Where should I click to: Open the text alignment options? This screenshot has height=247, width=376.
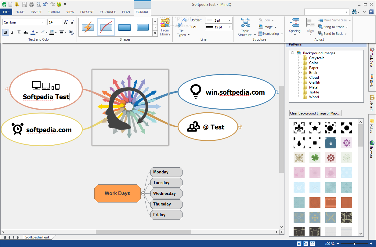coord(62,32)
